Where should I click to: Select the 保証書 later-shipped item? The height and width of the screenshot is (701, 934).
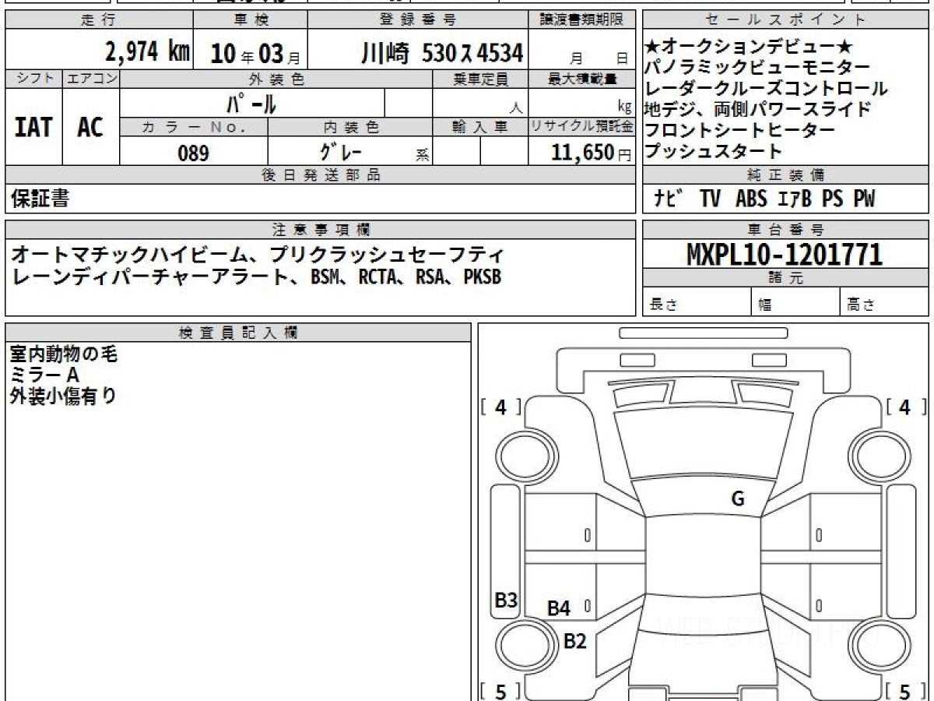pyautogui.click(x=40, y=199)
